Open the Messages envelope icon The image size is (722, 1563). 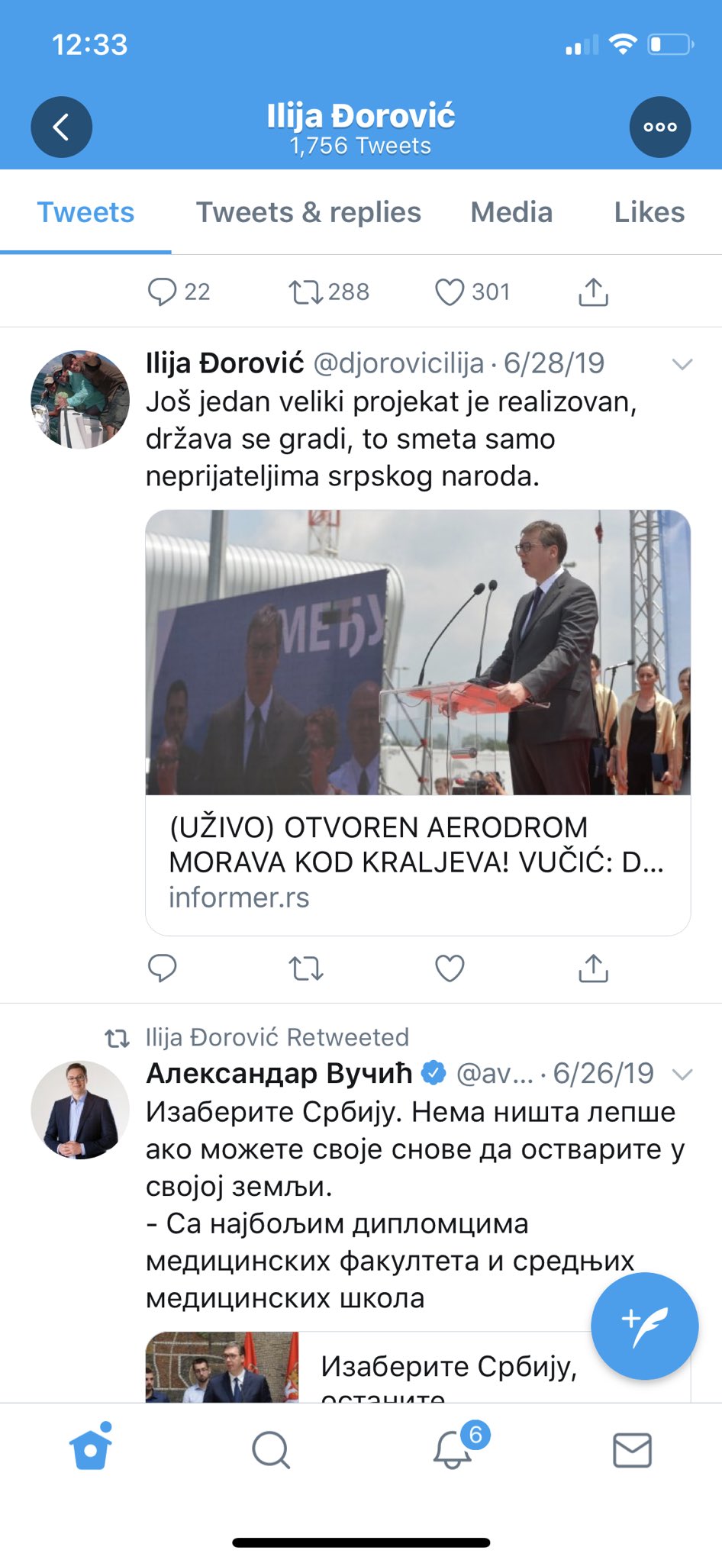(633, 1450)
